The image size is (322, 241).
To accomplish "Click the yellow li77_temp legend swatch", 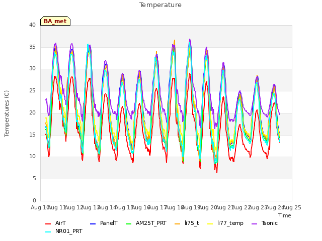I will (210, 224).
